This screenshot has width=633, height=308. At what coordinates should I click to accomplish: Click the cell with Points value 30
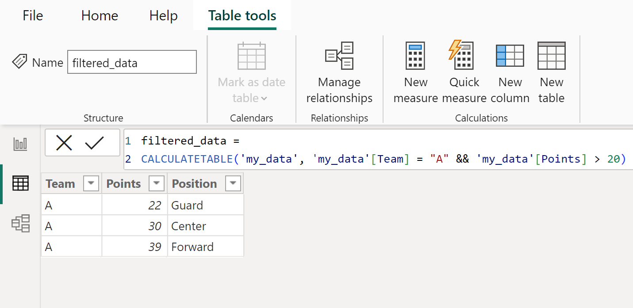click(134, 226)
